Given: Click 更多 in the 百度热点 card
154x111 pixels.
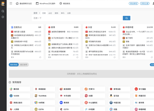Looking at the screenshot, I should [x=12, y=57].
